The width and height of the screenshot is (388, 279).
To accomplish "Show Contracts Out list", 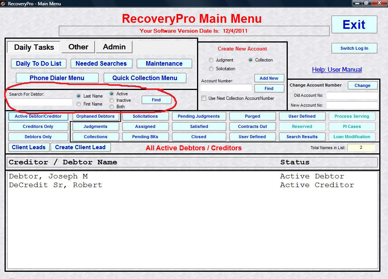I will point(252,126).
